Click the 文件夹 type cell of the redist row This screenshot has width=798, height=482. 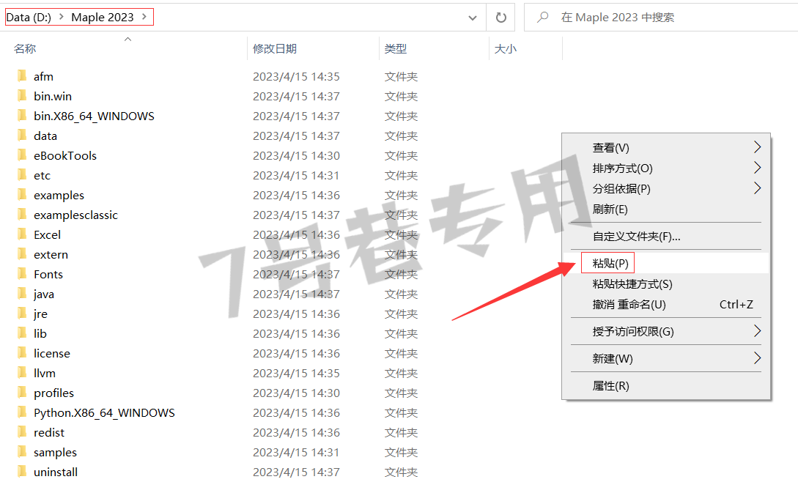401,432
